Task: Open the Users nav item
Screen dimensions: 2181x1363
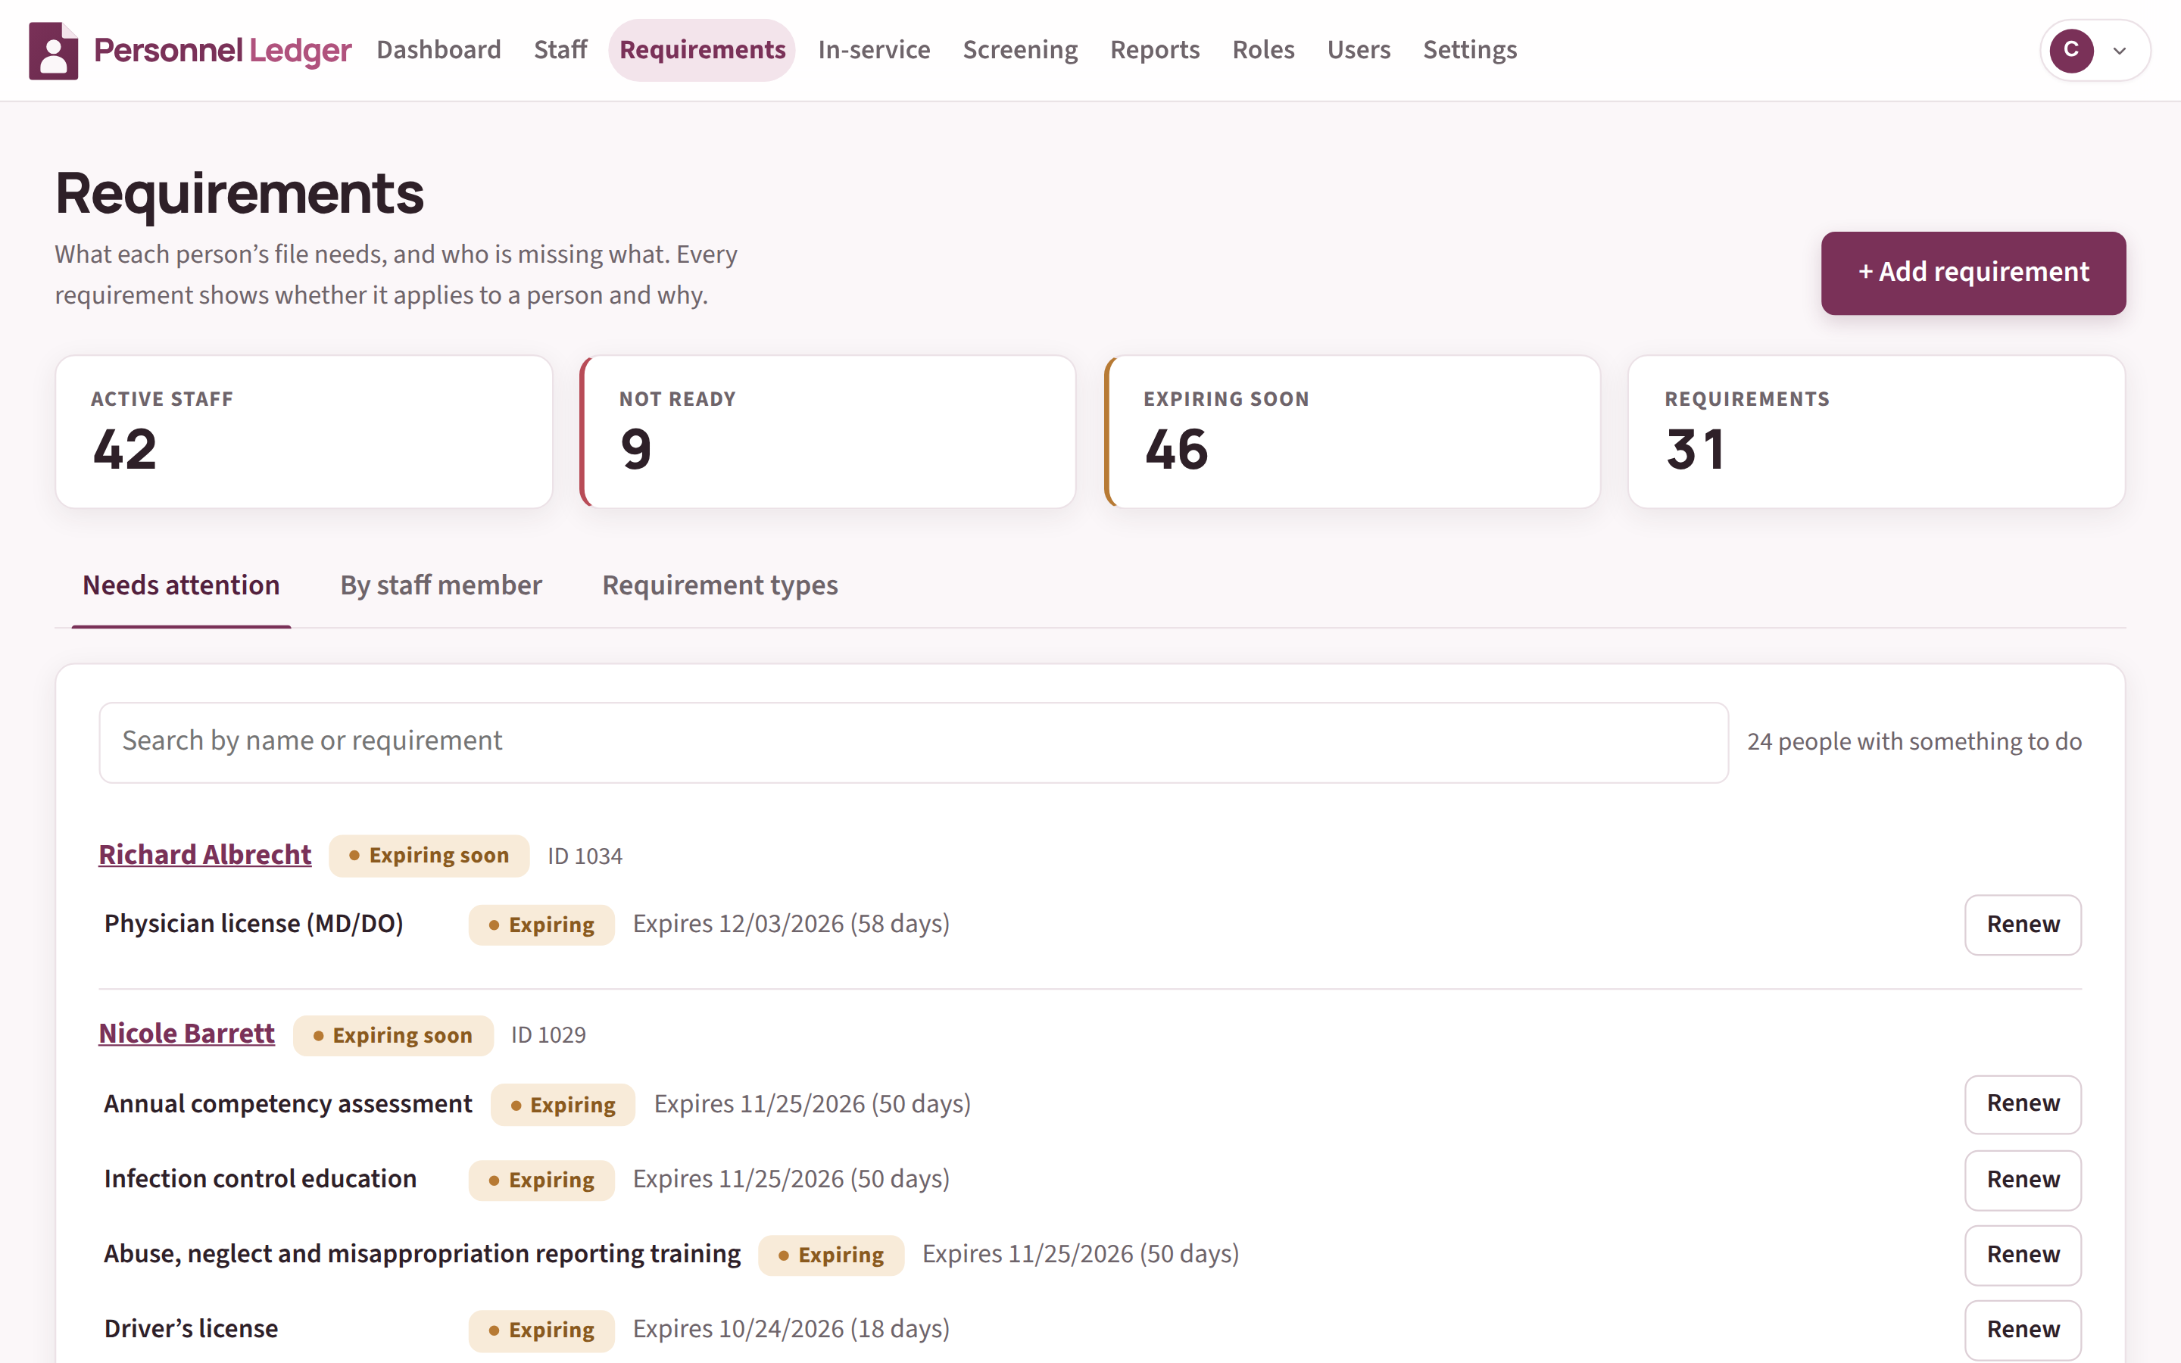Action: point(1358,49)
